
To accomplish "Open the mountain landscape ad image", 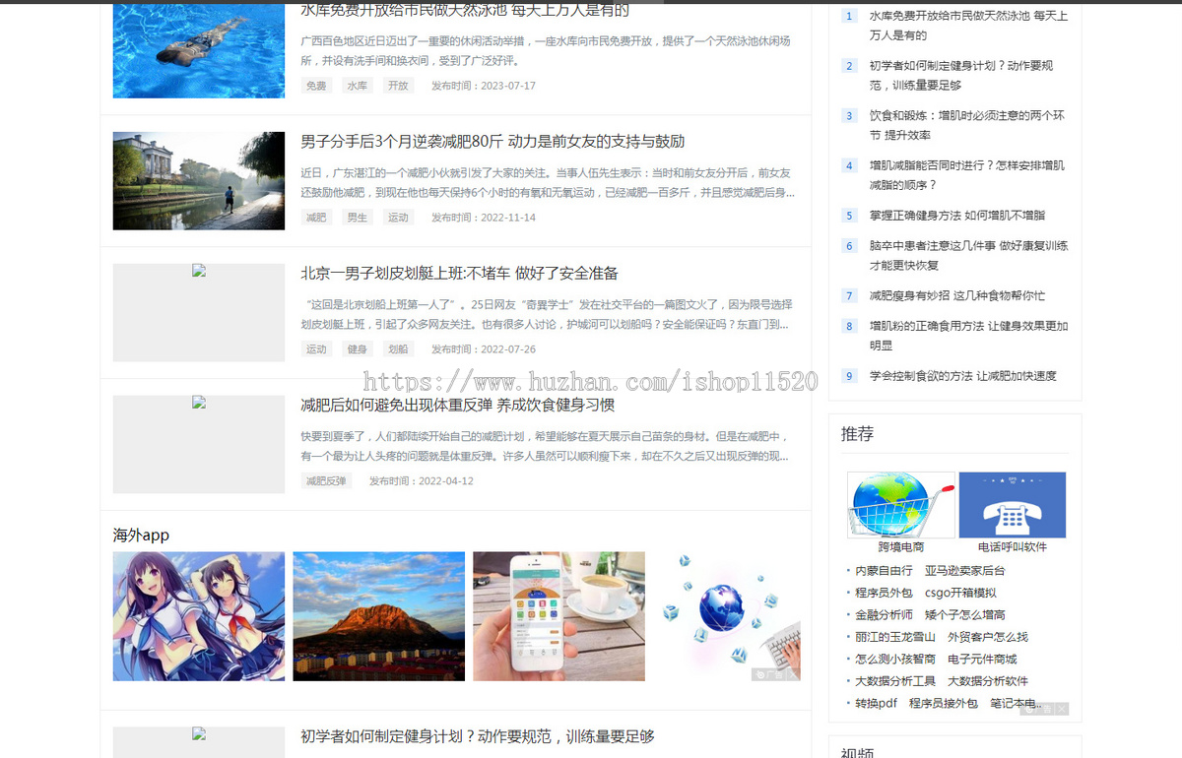I will tap(379, 616).
